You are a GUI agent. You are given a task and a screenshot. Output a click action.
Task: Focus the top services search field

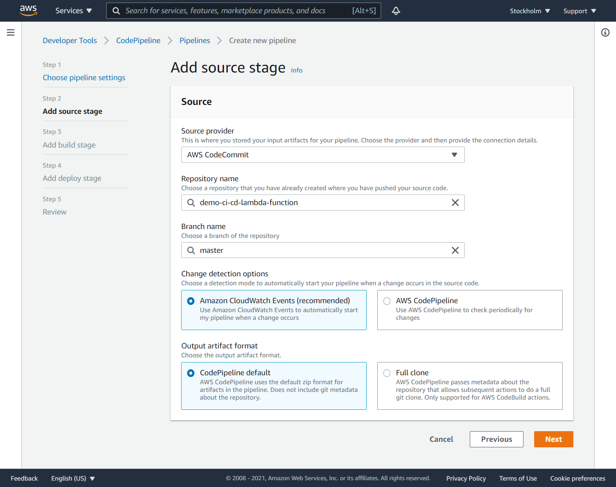pyautogui.click(x=243, y=11)
